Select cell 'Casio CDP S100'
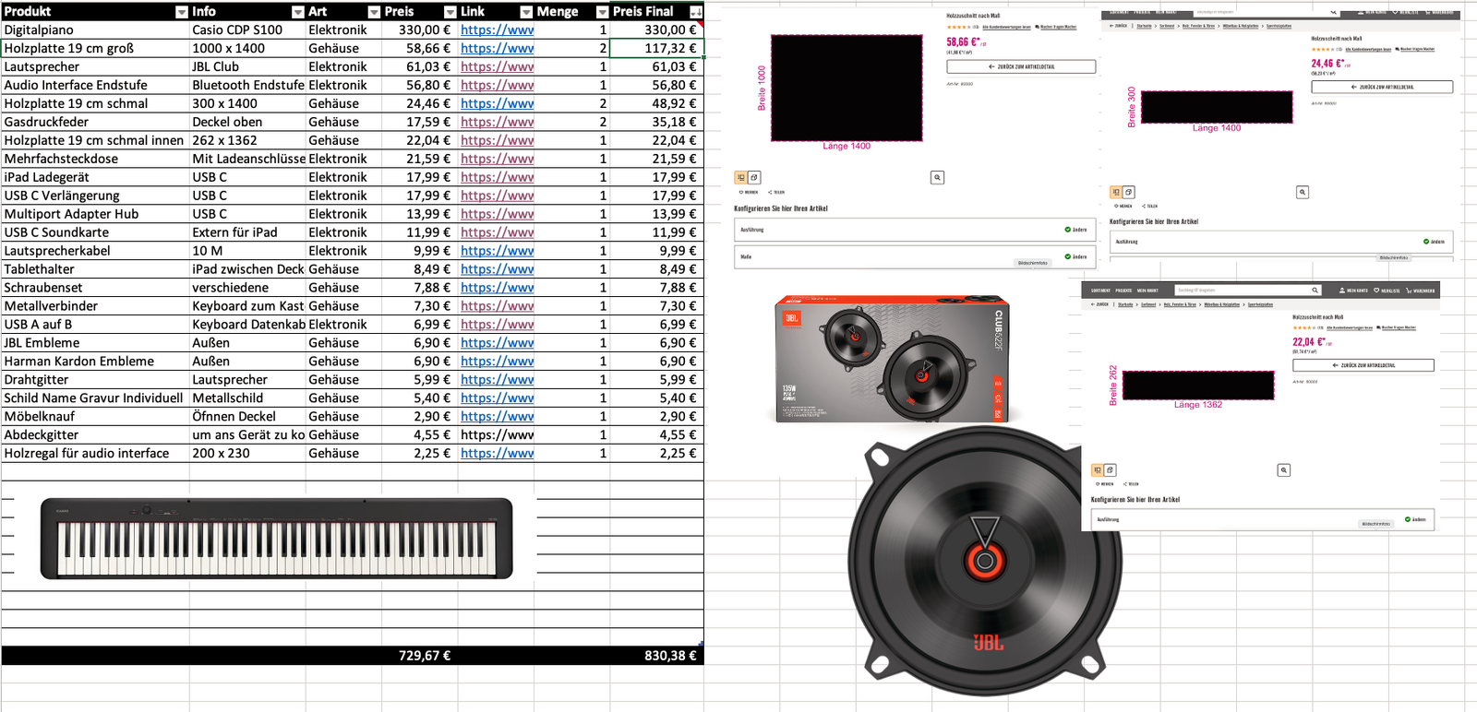The width and height of the screenshot is (1477, 712). [x=247, y=30]
